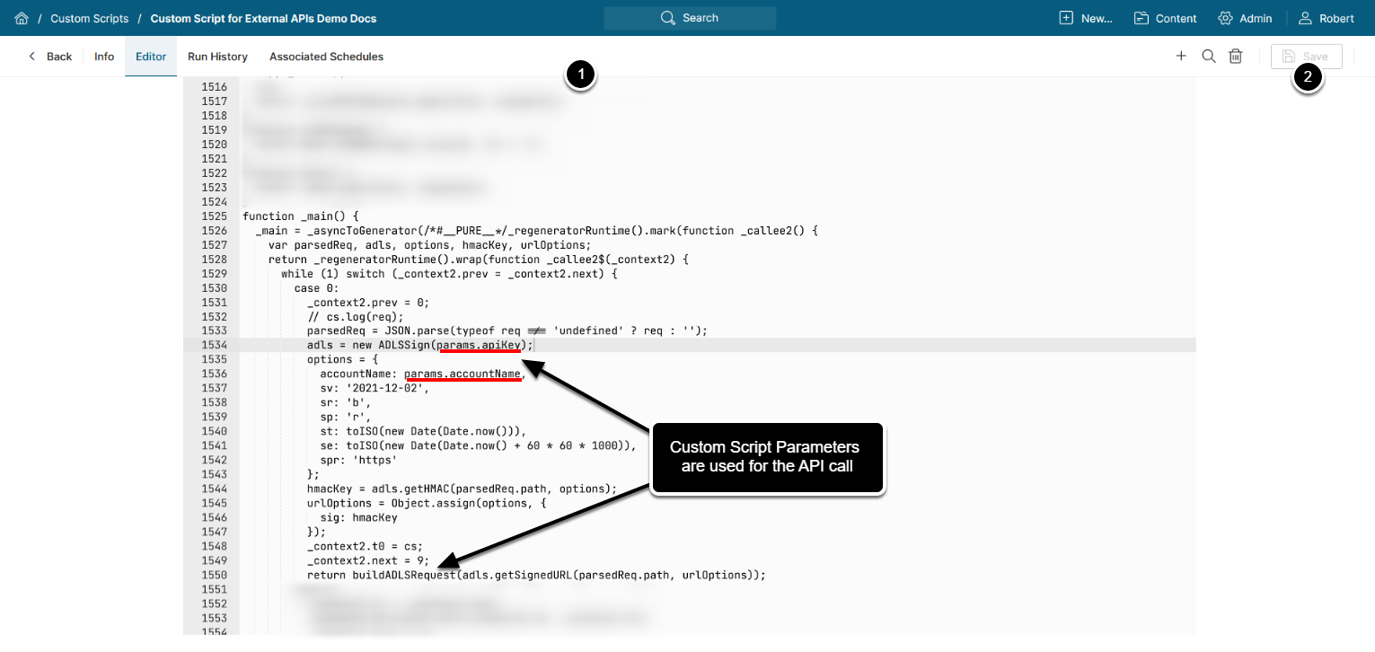Select the Editor tab
Screen dimensions: 1375x652
coord(151,57)
